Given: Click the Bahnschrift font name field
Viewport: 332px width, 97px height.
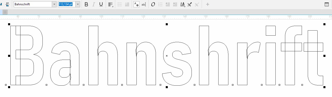Looking at the screenshot, I should 33,4.
